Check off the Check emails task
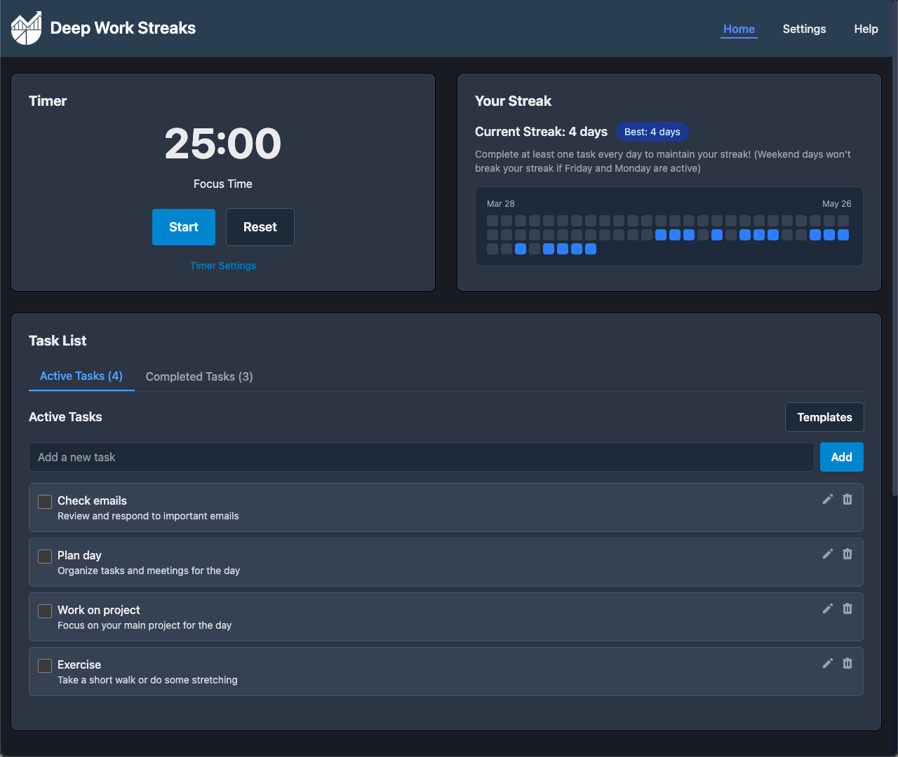The height and width of the screenshot is (757, 898). coord(45,501)
